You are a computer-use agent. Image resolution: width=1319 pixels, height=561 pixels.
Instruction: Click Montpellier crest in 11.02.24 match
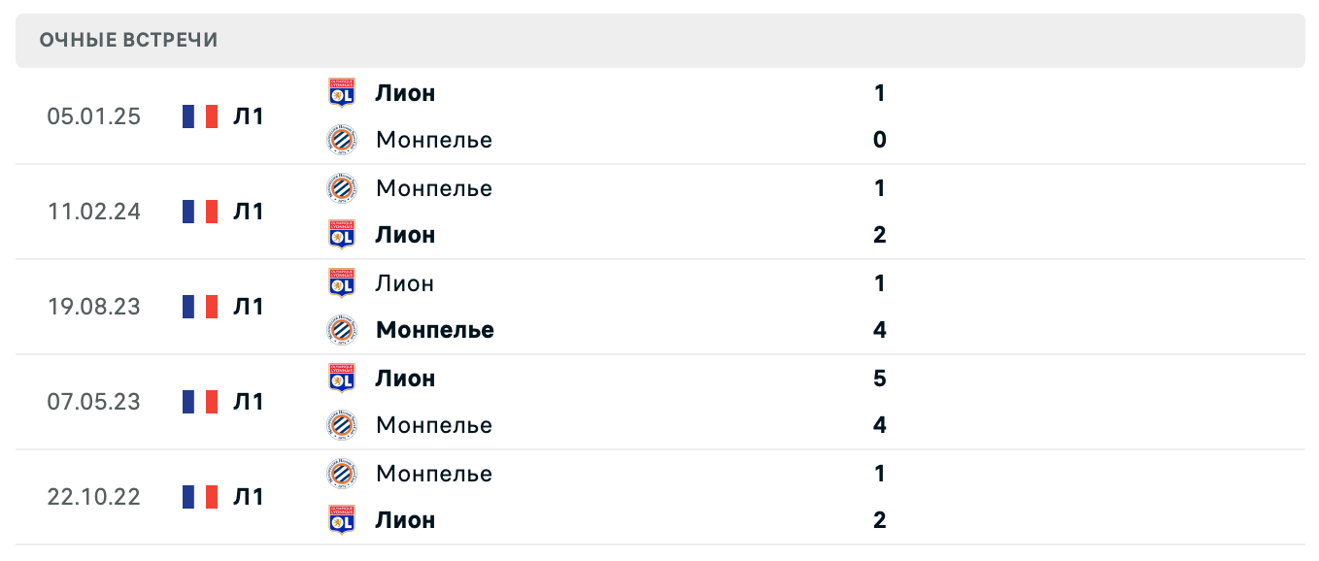click(342, 187)
